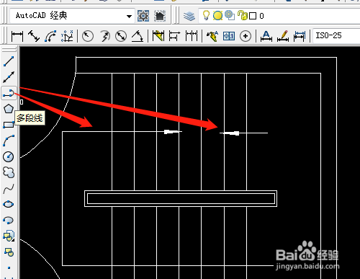Select the Revision Cloud tool

tap(9, 172)
